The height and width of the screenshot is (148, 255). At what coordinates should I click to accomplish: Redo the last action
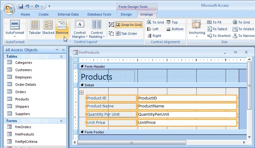(37, 6)
